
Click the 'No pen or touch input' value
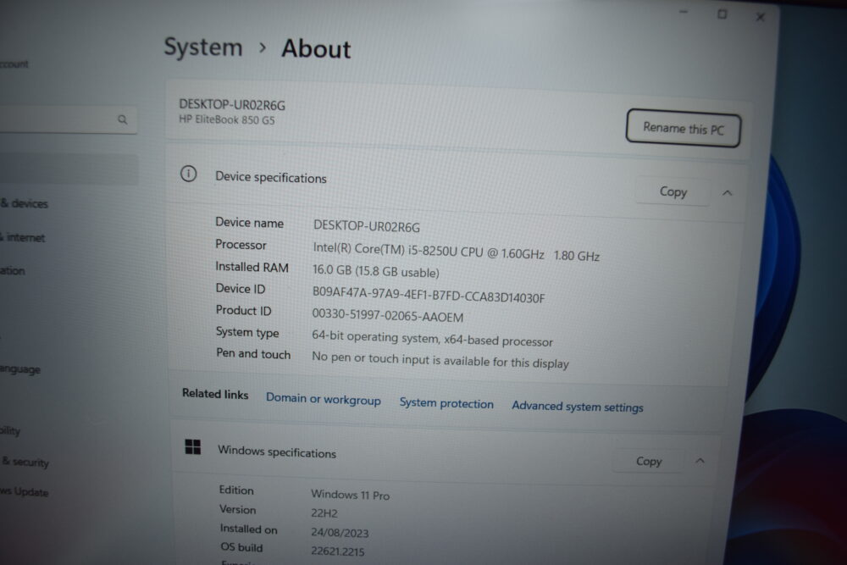(x=440, y=360)
